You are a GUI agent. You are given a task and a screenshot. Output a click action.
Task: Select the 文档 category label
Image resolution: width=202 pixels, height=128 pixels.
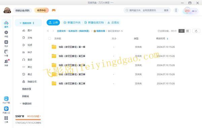point(30,38)
